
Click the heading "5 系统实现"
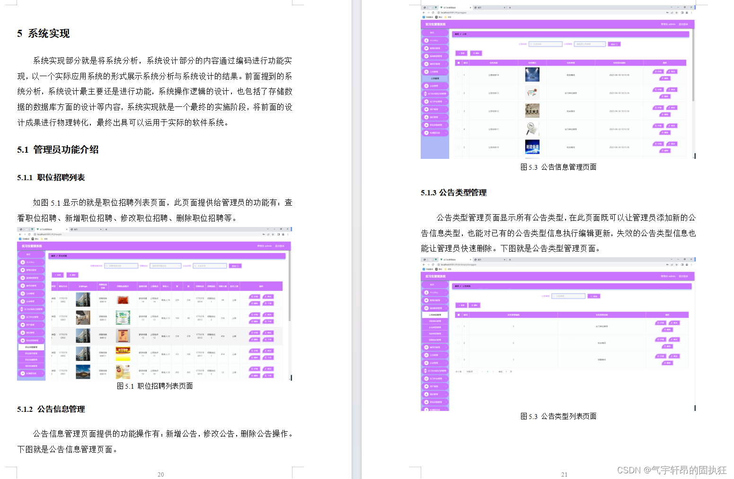click(43, 34)
